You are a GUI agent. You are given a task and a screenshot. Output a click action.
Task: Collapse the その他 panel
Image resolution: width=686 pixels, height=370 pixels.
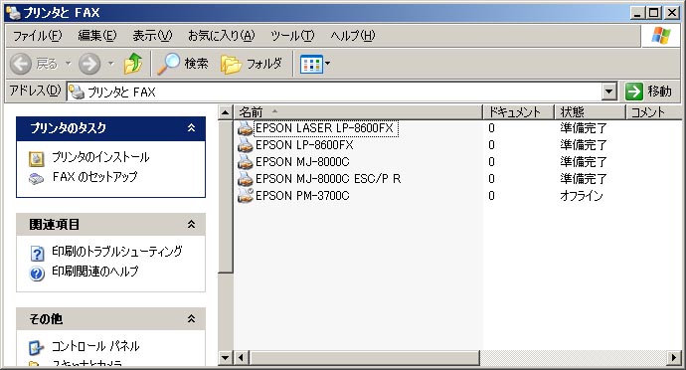[191, 318]
